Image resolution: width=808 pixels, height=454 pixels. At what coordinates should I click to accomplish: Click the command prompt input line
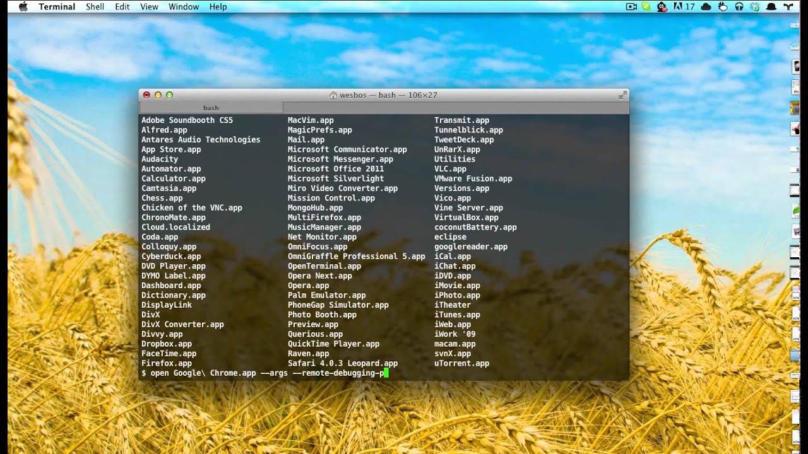click(x=384, y=373)
